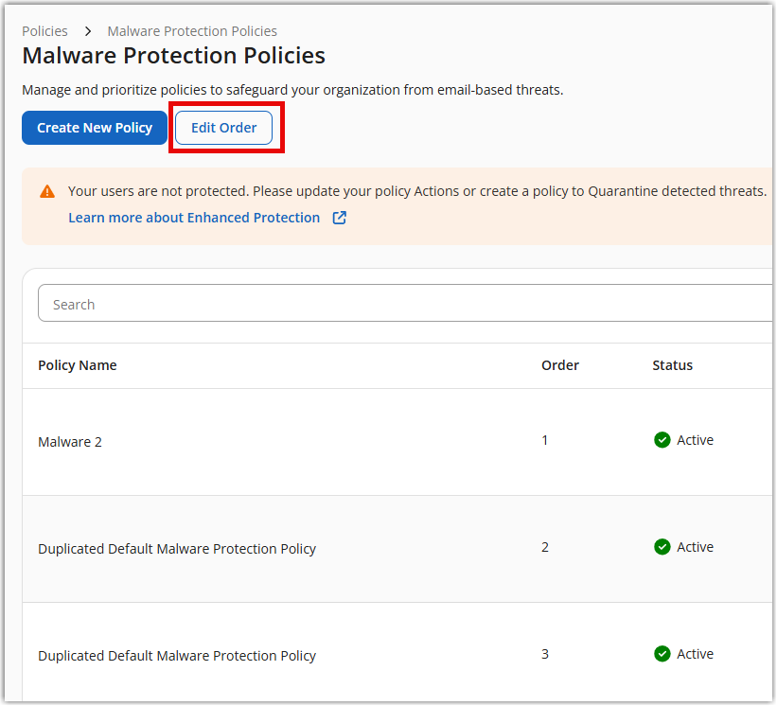Click the green Active checkmark for Malware 2
The image size is (777, 706).
[x=662, y=440]
